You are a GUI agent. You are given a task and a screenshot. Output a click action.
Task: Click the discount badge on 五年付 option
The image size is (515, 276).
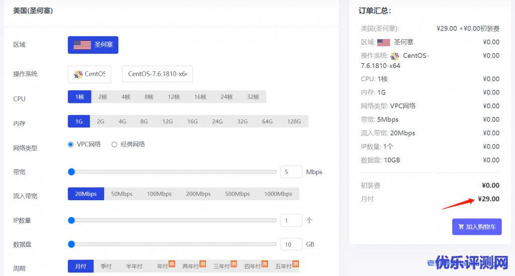click(296, 263)
